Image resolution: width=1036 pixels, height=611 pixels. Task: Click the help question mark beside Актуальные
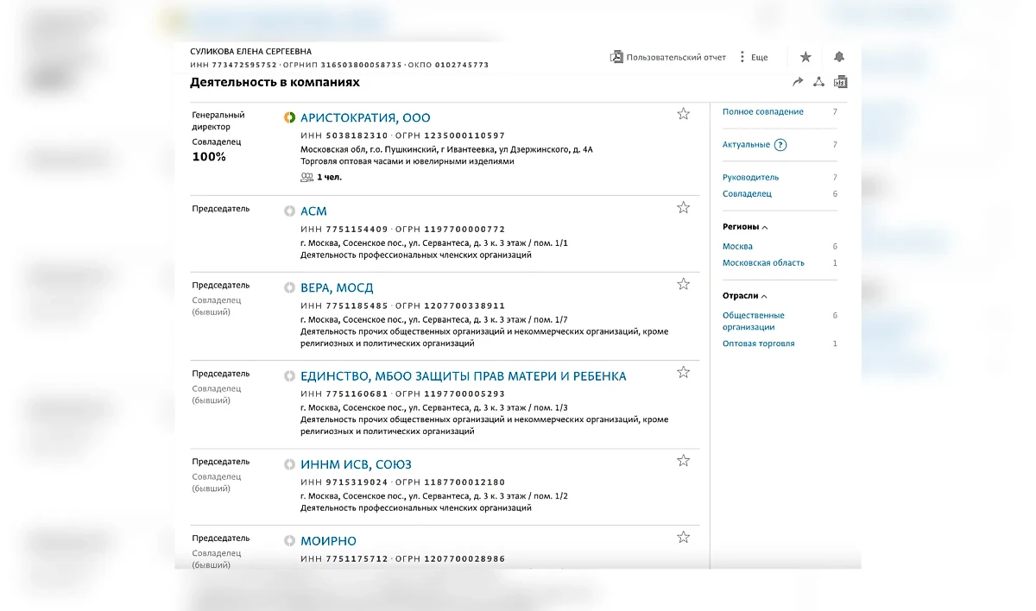coord(780,145)
